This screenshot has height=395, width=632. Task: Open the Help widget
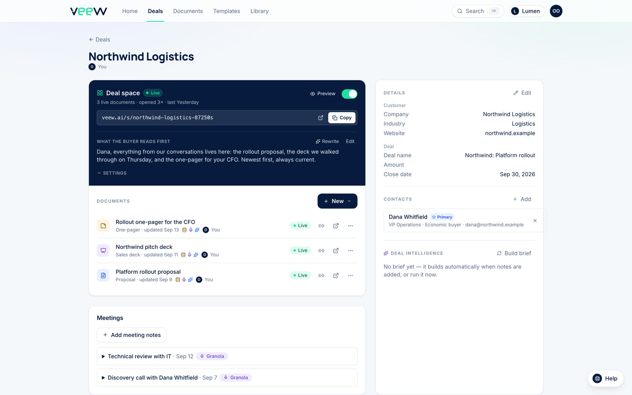pos(606,378)
